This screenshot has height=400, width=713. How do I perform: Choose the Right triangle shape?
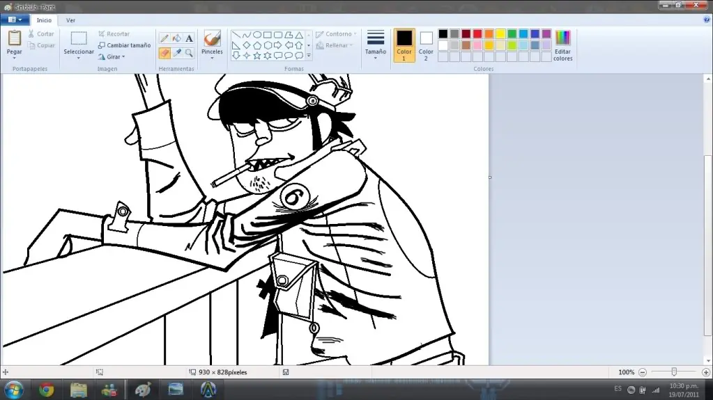point(236,45)
